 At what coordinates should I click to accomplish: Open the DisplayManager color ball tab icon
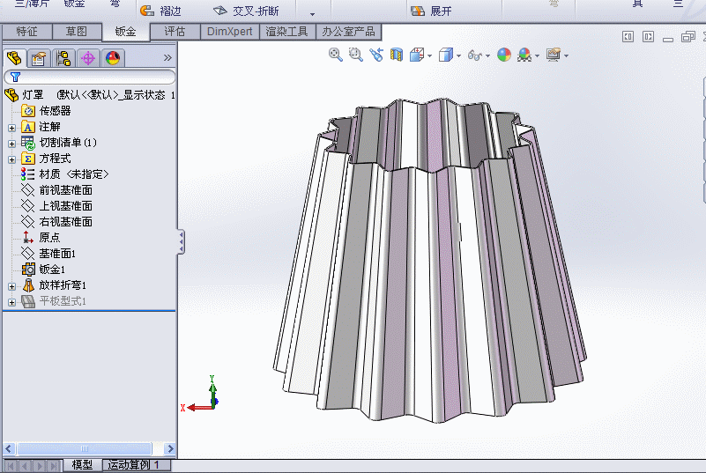pos(113,58)
